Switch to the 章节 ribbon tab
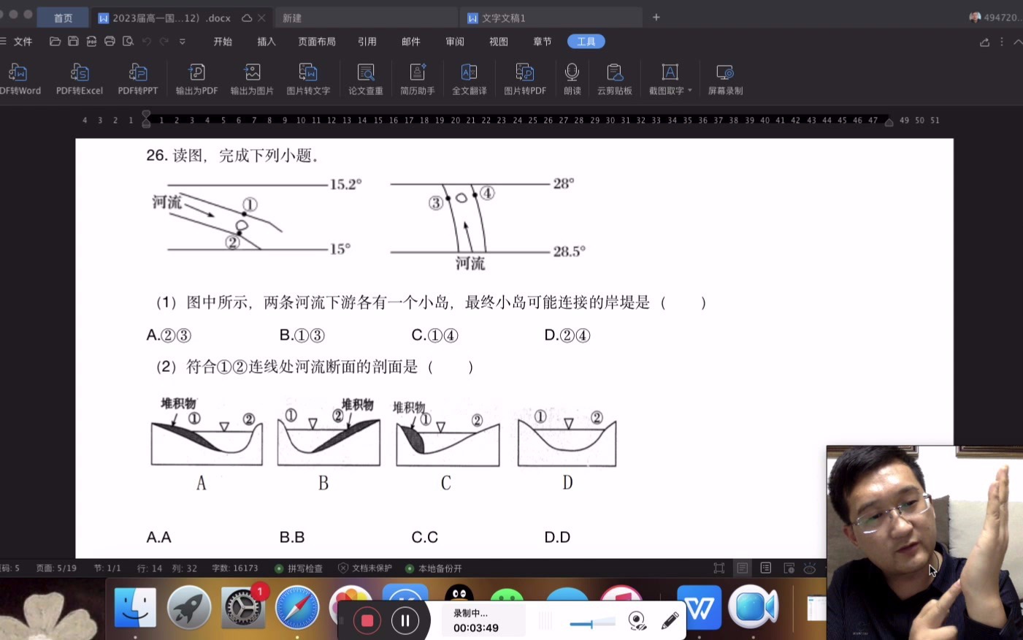Image resolution: width=1023 pixels, height=640 pixels. pyautogui.click(x=543, y=42)
